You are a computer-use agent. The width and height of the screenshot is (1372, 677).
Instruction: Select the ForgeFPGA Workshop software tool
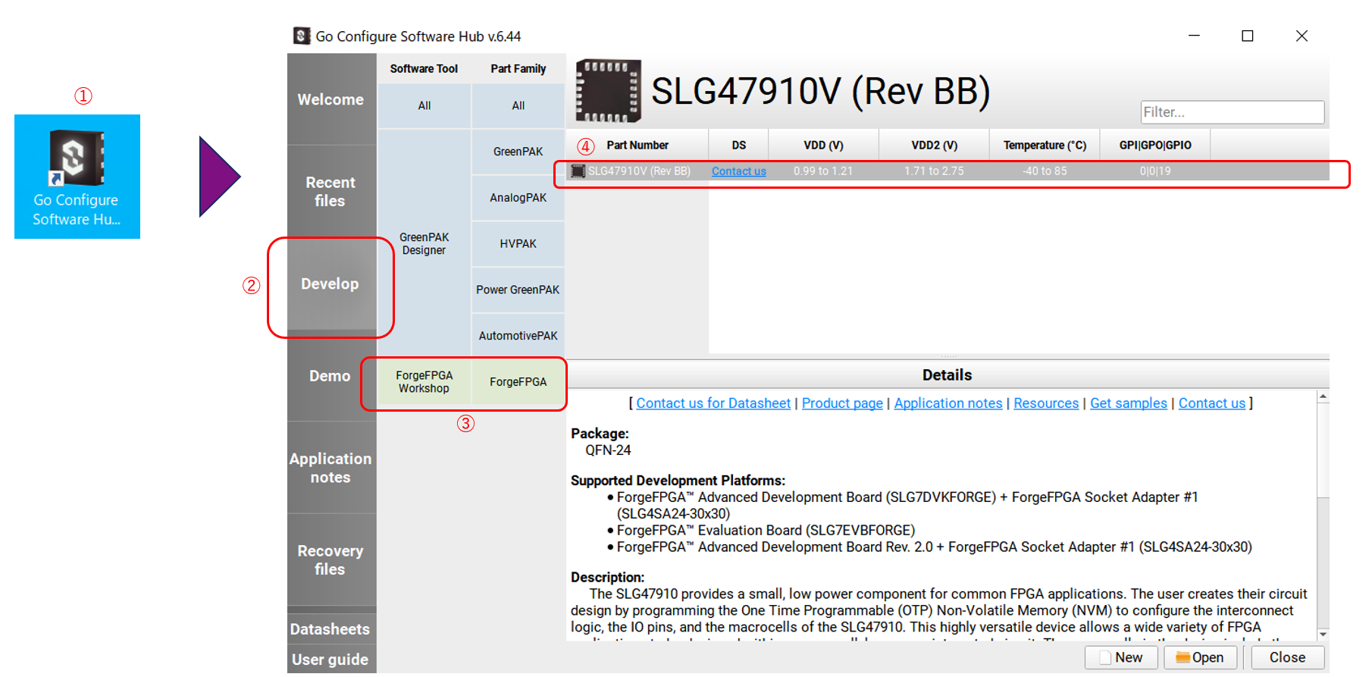click(x=424, y=382)
